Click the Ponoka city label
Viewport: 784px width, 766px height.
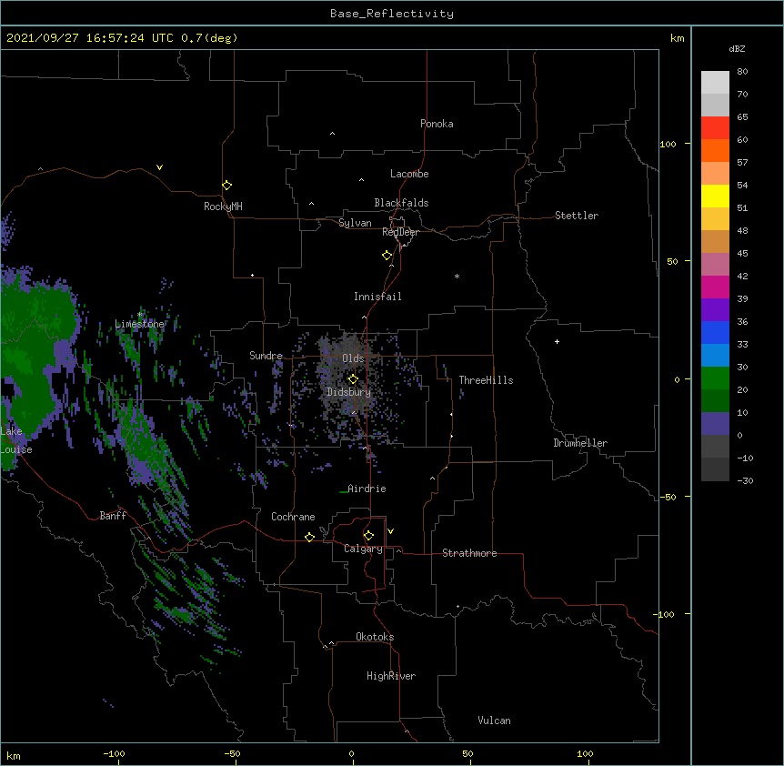pyautogui.click(x=437, y=124)
